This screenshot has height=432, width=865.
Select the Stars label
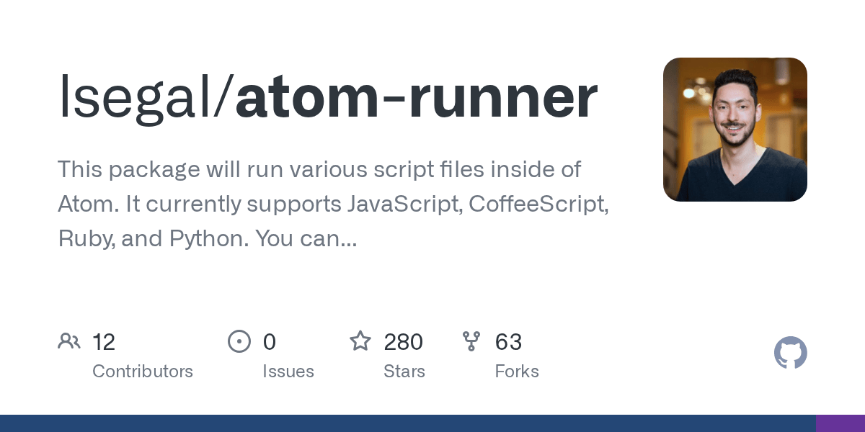404,372
